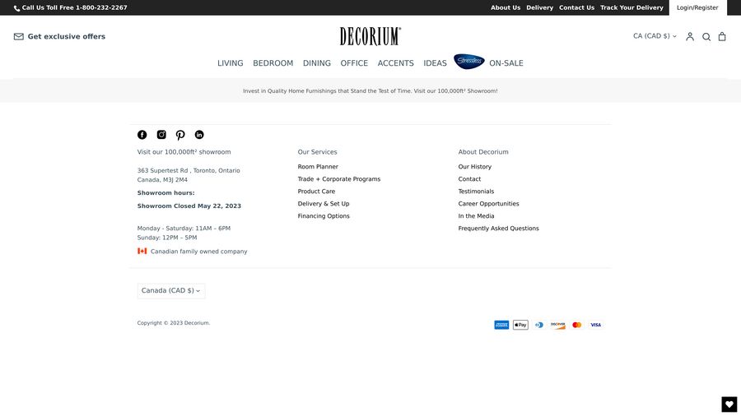The width and height of the screenshot is (741, 416).
Task: Open the About Us link
Action: [506, 7]
